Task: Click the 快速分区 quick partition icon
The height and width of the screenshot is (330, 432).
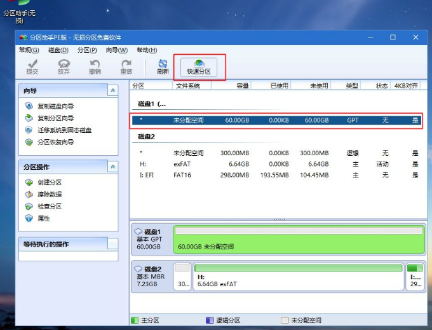Action: point(198,67)
